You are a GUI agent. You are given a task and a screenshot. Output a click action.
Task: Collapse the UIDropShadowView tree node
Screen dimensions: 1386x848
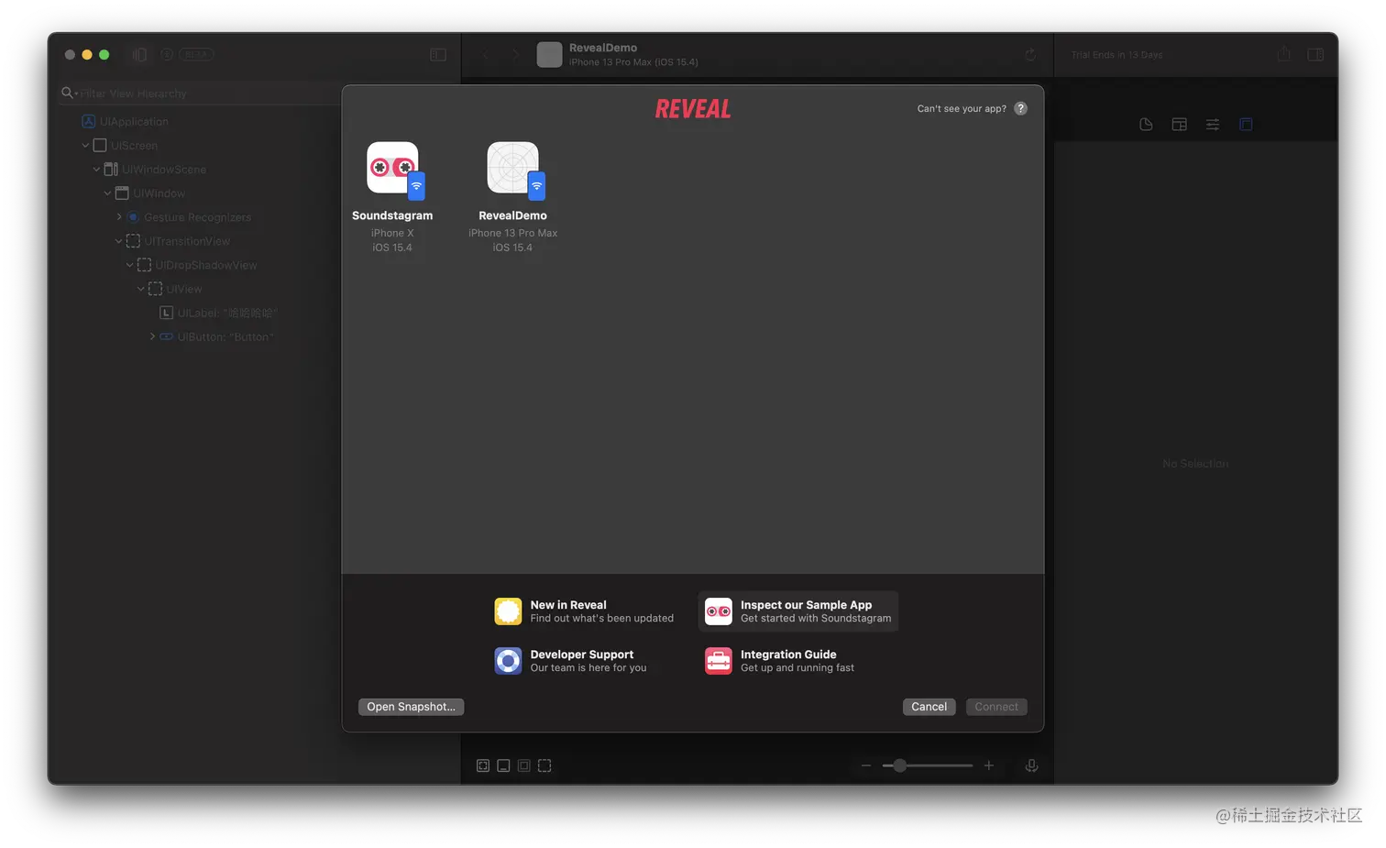(x=129, y=265)
